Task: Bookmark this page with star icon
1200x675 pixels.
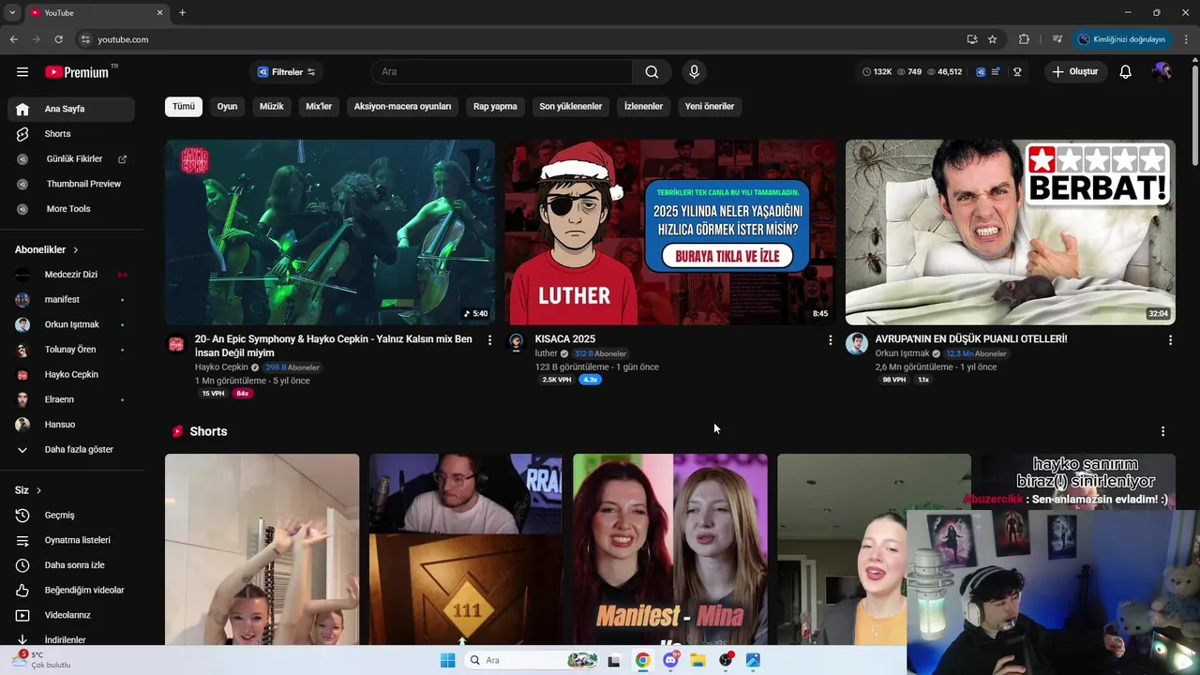Action: coord(992,39)
